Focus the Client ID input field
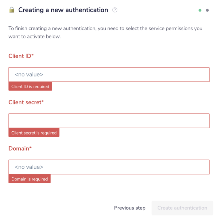The image size is (222, 223). tap(109, 75)
